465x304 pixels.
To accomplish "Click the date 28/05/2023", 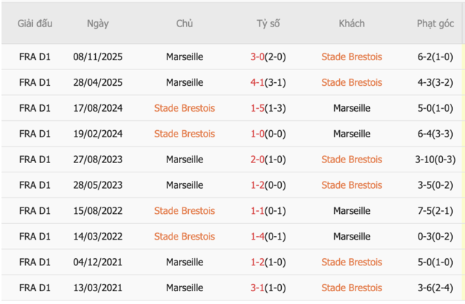I will point(98,185).
